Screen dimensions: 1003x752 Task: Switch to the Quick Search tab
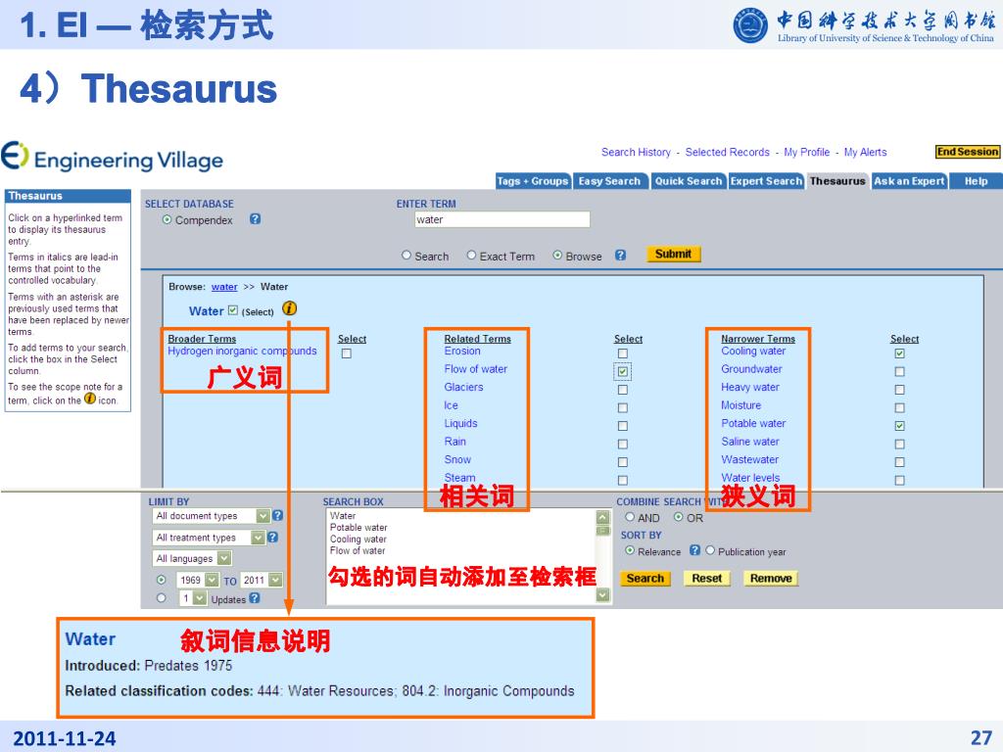pyautogui.click(x=689, y=181)
